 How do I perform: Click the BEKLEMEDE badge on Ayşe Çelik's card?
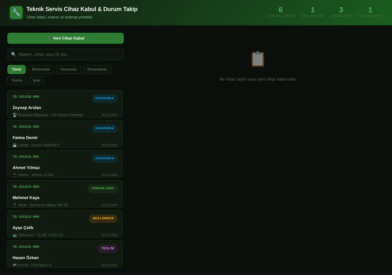click(103, 218)
